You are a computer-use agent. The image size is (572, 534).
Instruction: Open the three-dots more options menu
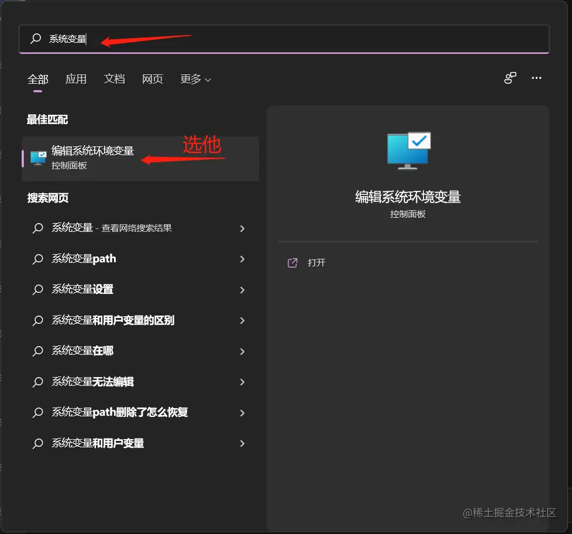[536, 78]
